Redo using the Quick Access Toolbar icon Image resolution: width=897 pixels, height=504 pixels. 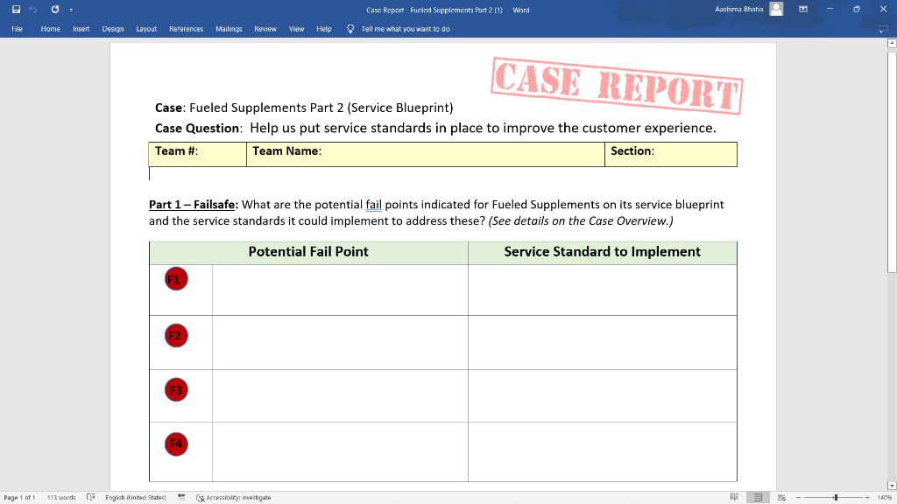click(54, 10)
